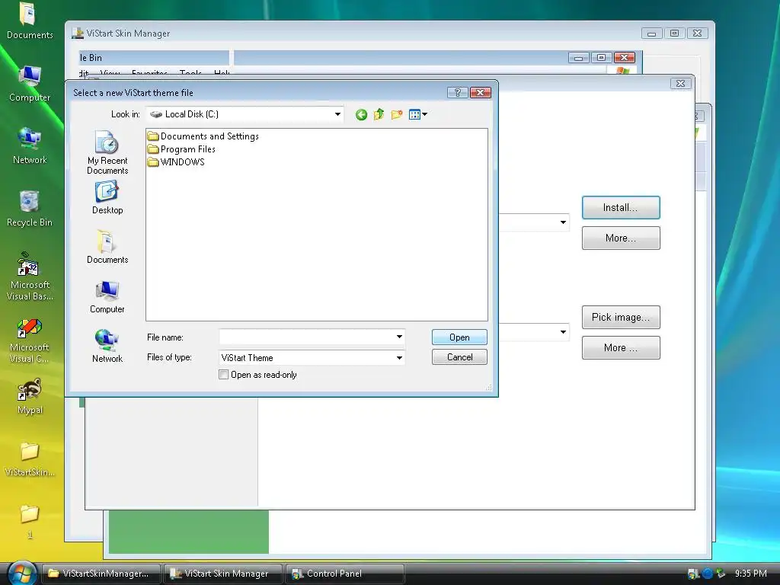
Task: Select Network in the places bar
Action: pyautogui.click(x=107, y=347)
